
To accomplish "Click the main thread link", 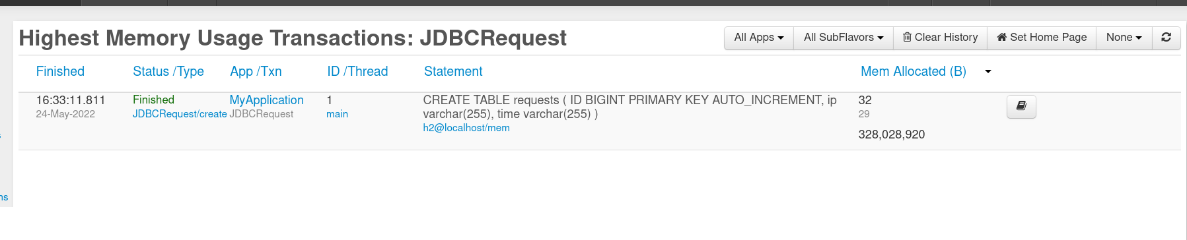I will (337, 114).
